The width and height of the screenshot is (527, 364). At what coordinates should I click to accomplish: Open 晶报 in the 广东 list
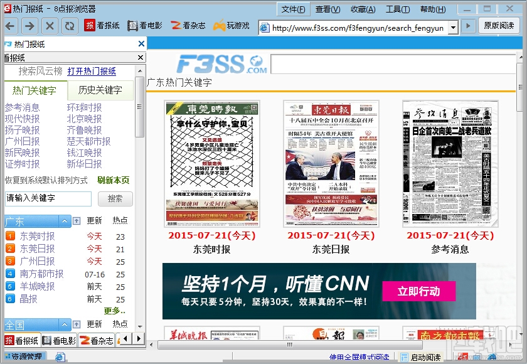pyautogui.click(x=28, y=299)
